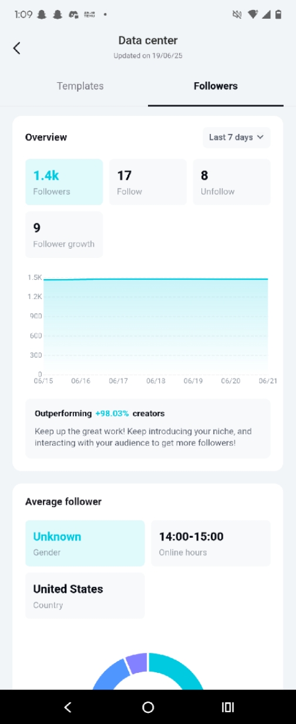This screenshot has height=724, width=296.
Task: Select the 1.4k Followers metric card
Action: click(64, 182)
